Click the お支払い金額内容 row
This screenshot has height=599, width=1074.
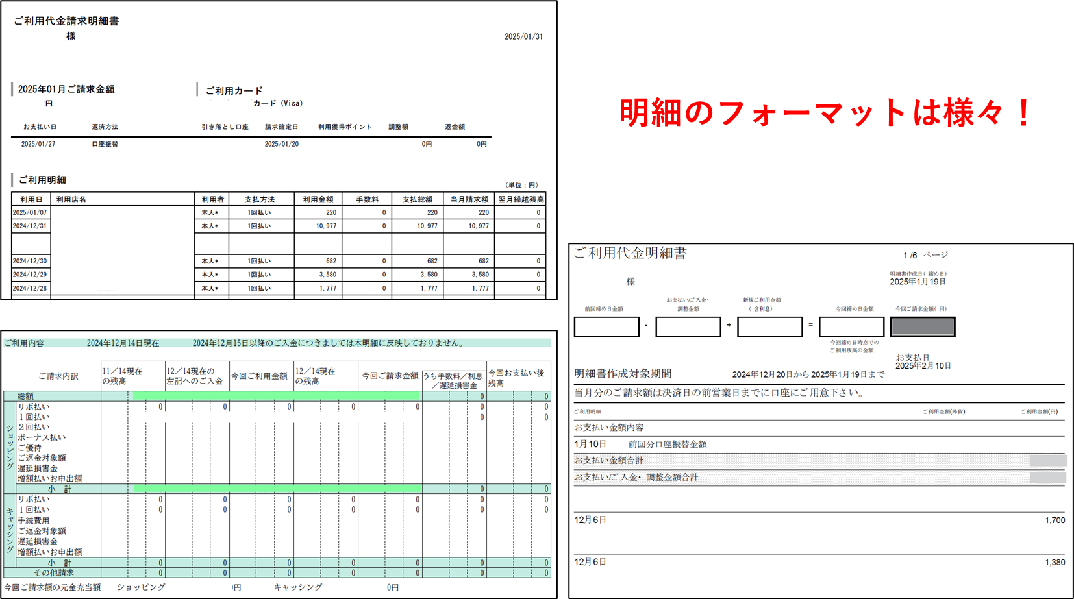pyautogui.click(x=819, y=428)
